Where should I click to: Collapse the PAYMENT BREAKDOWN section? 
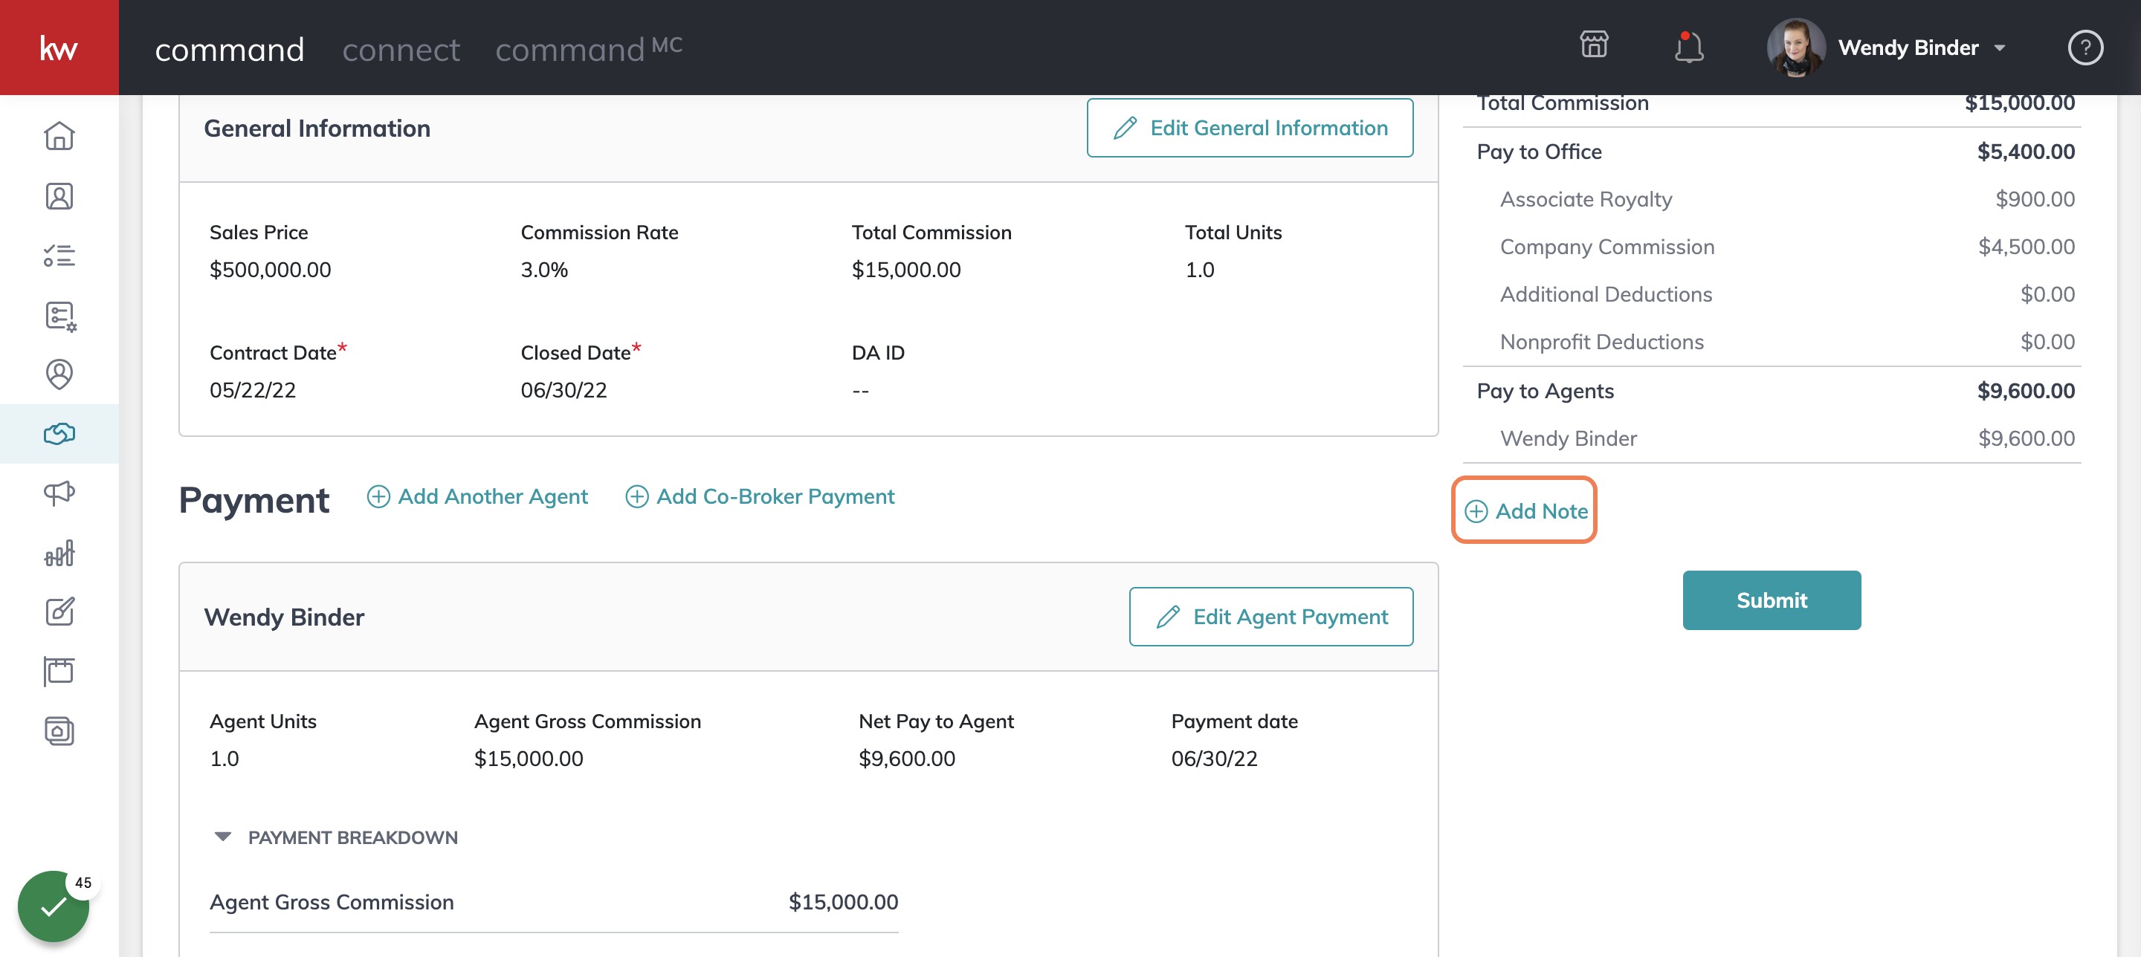(x=223, y=837)
